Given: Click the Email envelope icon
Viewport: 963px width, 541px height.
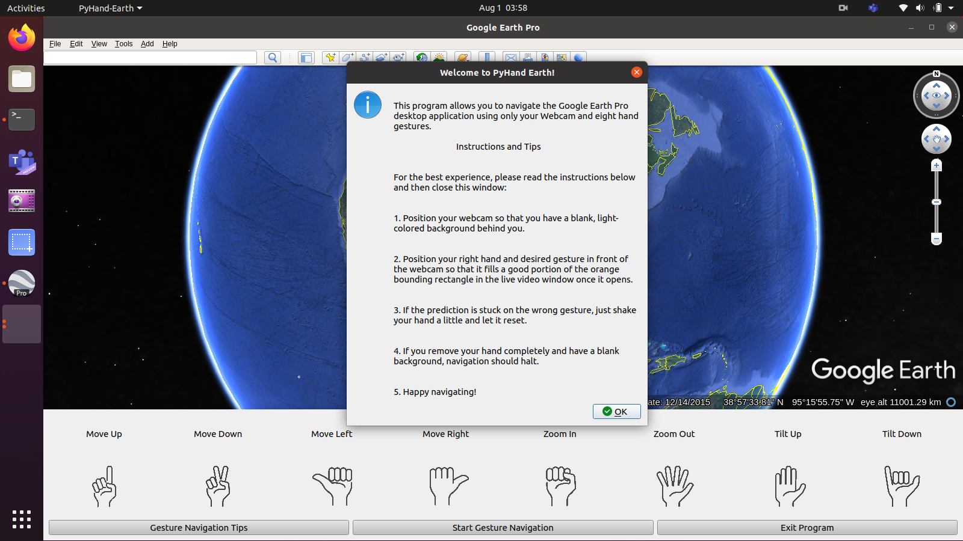Looking at the screenshot, I should point(510,58).
